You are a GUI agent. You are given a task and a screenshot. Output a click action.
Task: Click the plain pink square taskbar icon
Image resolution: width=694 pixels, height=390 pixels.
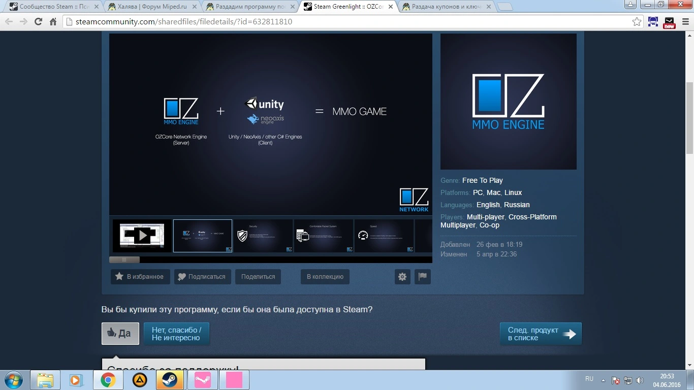pos(234,380)
